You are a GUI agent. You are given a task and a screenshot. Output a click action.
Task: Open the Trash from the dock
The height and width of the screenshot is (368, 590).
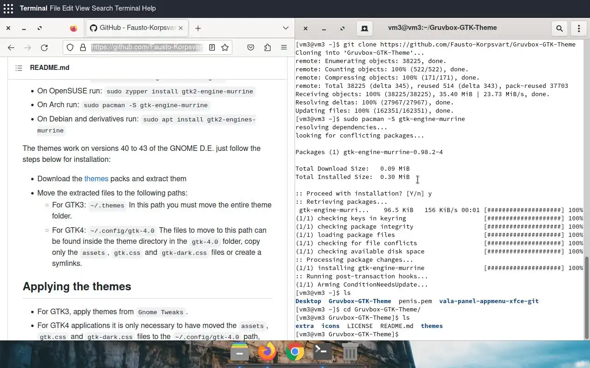click(x=350, y=352)
